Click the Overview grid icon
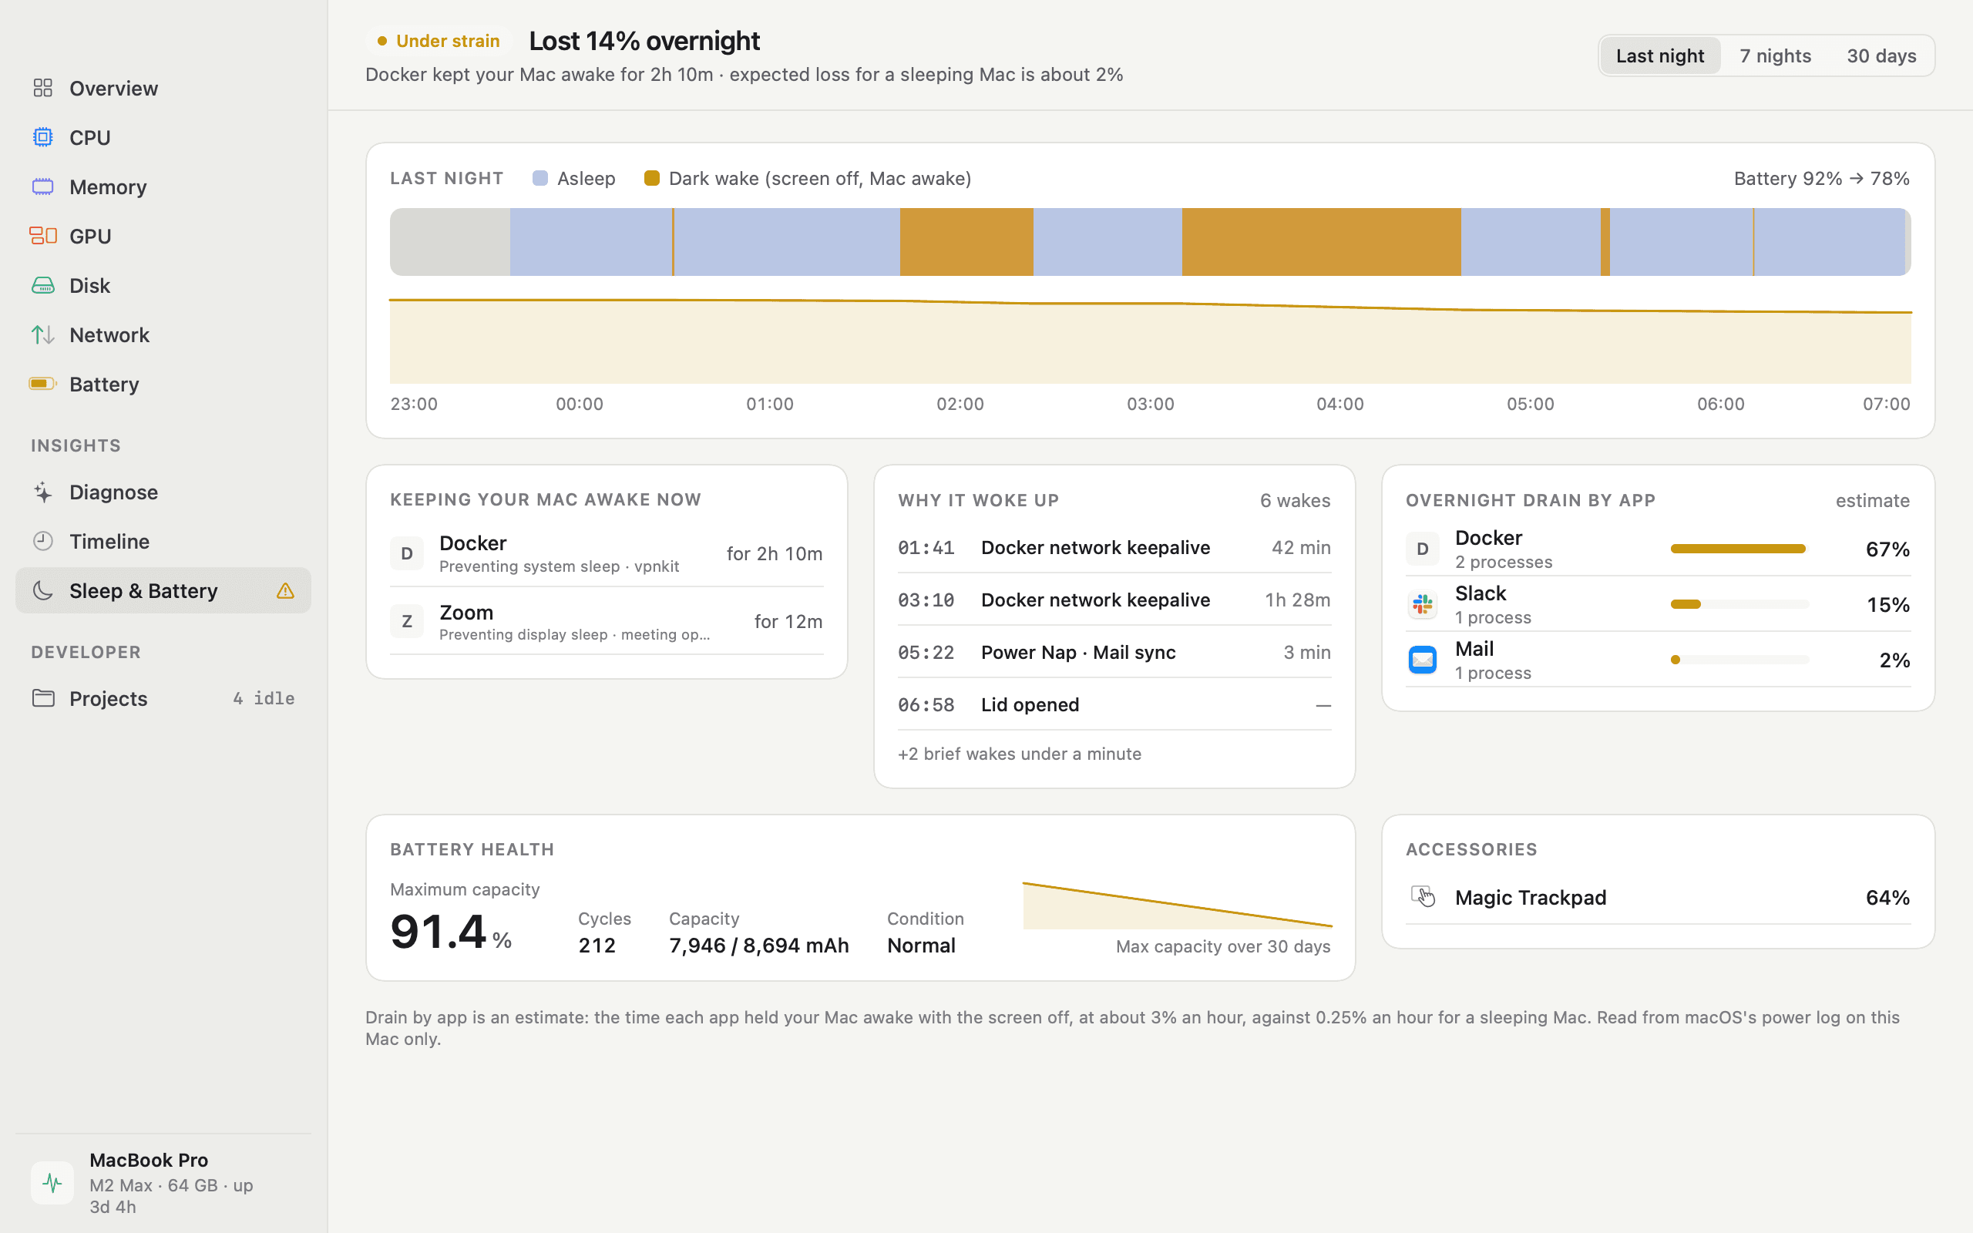The width and height of the screenshot is (1973, 1233). (43, 88)
